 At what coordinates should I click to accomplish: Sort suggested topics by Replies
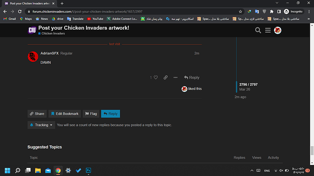point(239,157)
